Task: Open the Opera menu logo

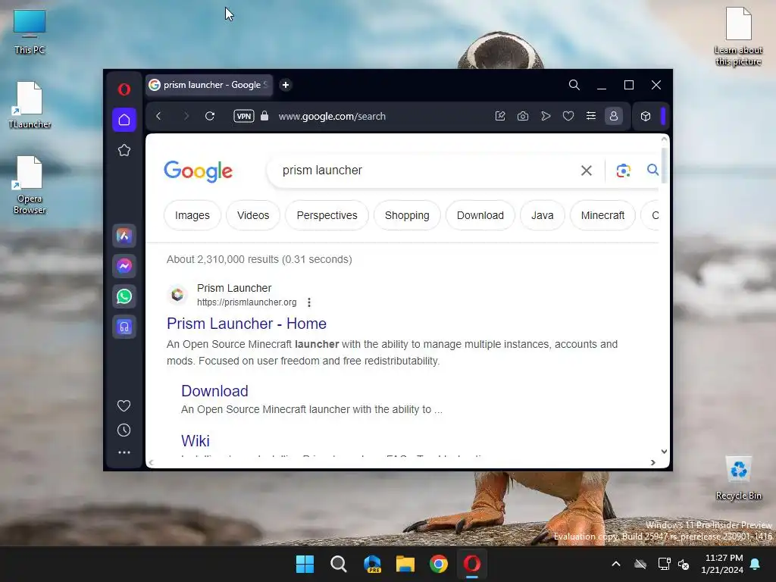Action: point(124,89)
